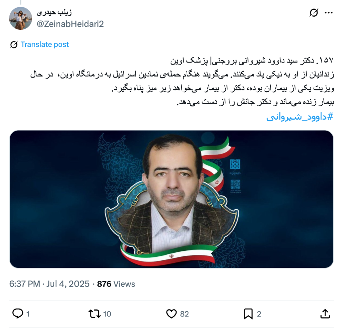This screenshot has height=328, width=343.
Task: Open the share upload icon
Action: pos(325,314)
